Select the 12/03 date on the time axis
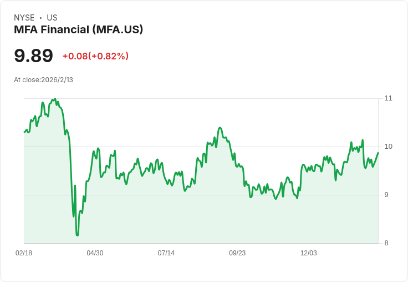Viewport: 408px width, 282px height. pos(308,253)
